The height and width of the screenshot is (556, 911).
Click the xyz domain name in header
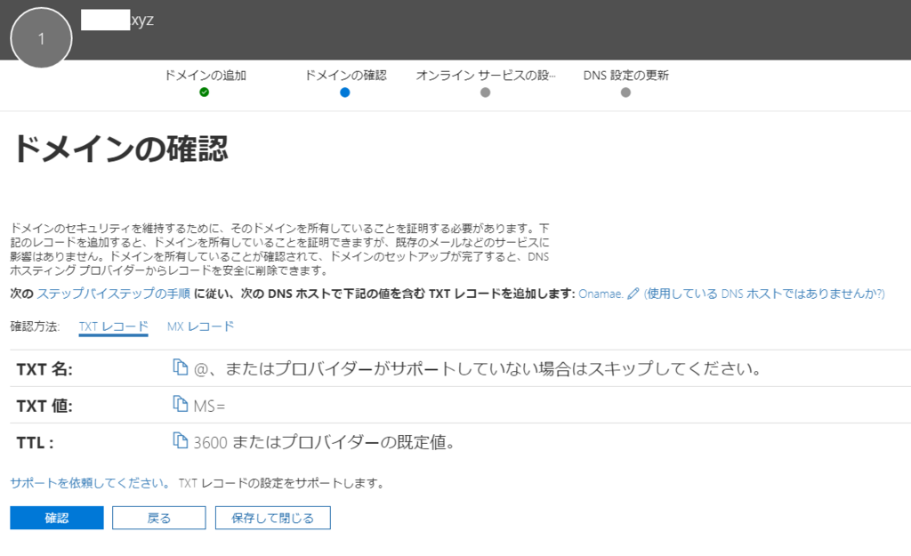142,20
